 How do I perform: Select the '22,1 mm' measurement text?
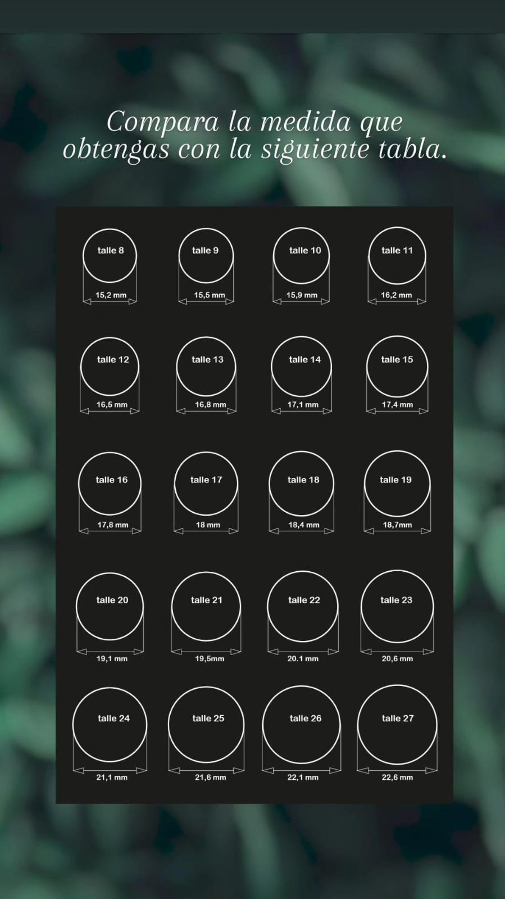point(303,777)
